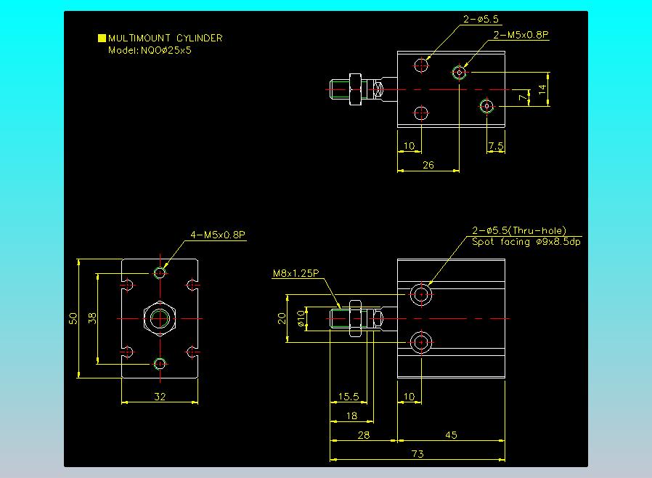652x478 pixels.
Task: Select the Spot facing ø9x8.5dp note
Action: click(526, 242)
